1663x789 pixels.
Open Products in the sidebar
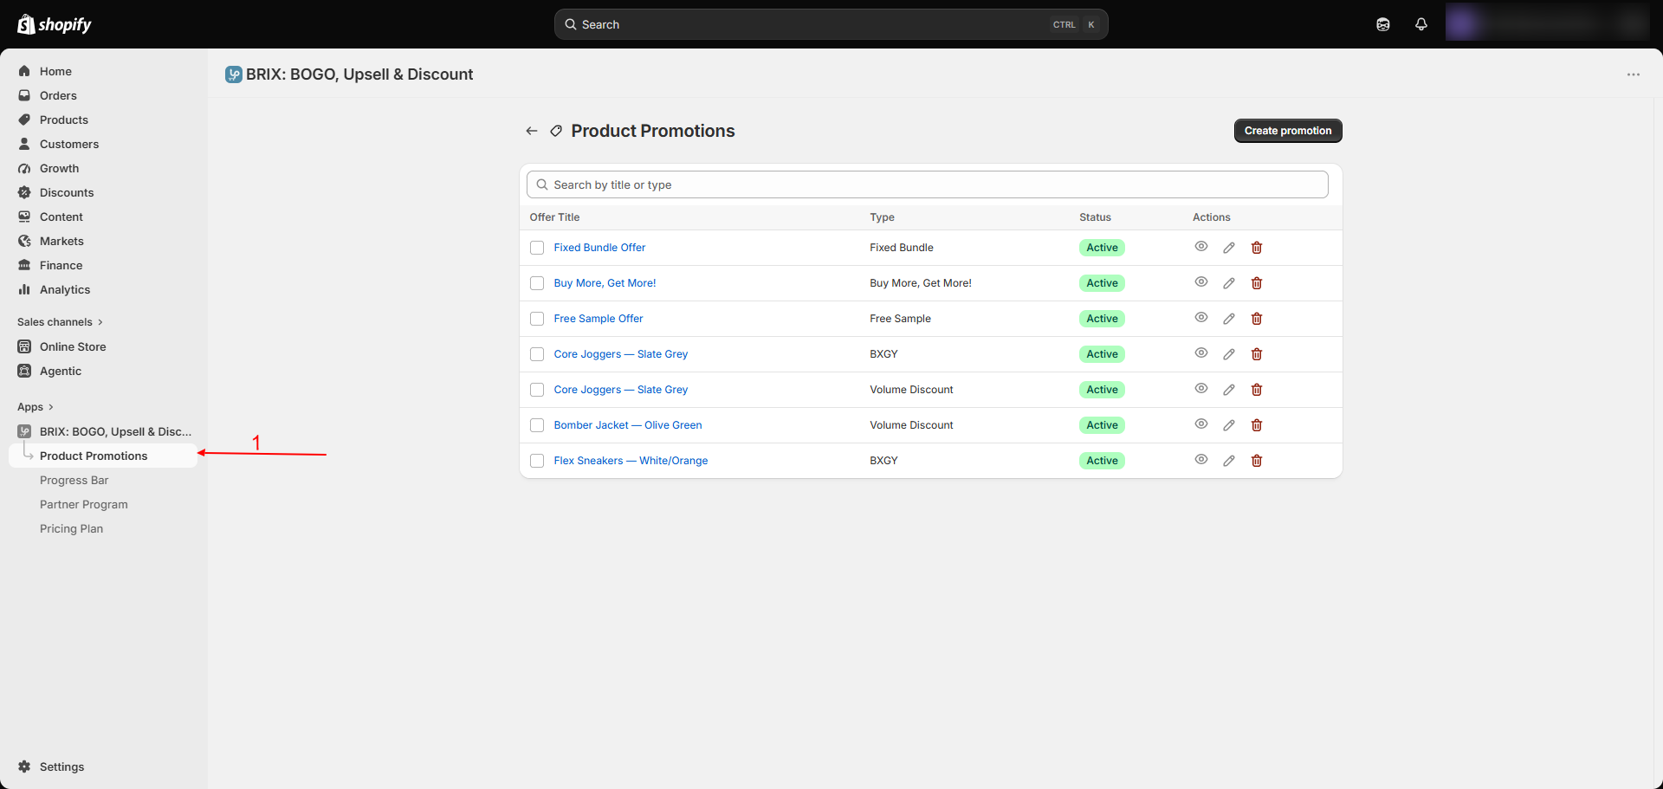pyautogui.click(x=64, y=120)
